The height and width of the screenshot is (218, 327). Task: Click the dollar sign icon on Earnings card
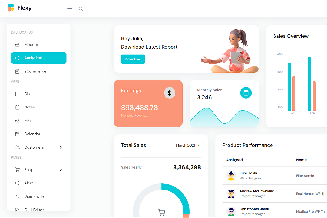point(170,93)
